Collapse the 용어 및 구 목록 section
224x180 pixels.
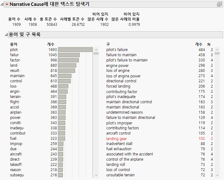tap(6, 35)
